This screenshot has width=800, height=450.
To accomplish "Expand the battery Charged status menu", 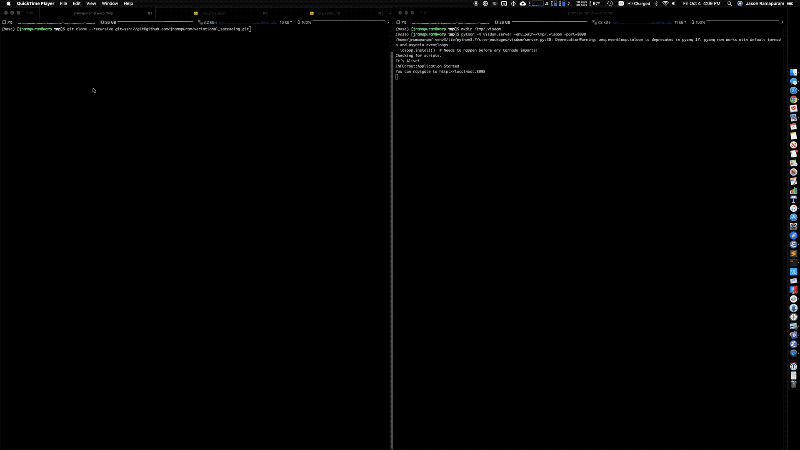I will 638,3.
